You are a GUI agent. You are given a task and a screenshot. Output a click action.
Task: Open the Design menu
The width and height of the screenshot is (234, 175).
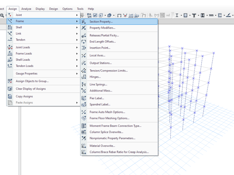click(54, 9)
